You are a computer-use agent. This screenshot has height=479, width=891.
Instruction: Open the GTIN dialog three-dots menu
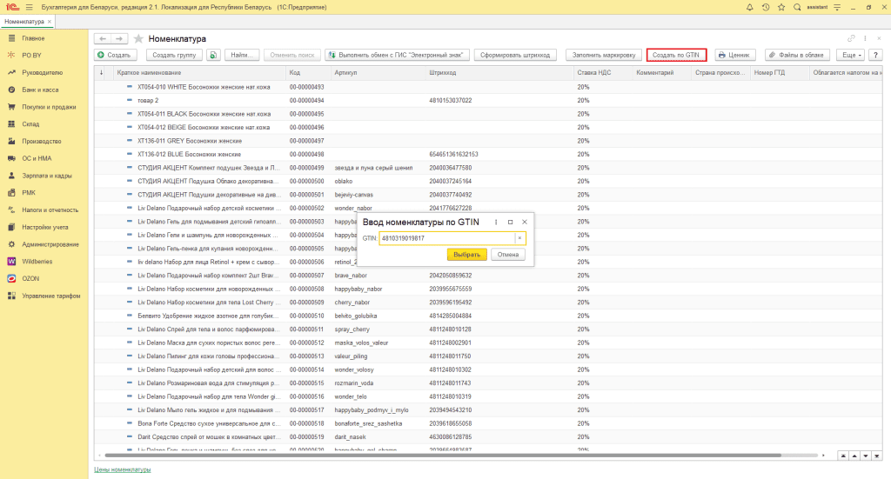(x=496, y=223)
